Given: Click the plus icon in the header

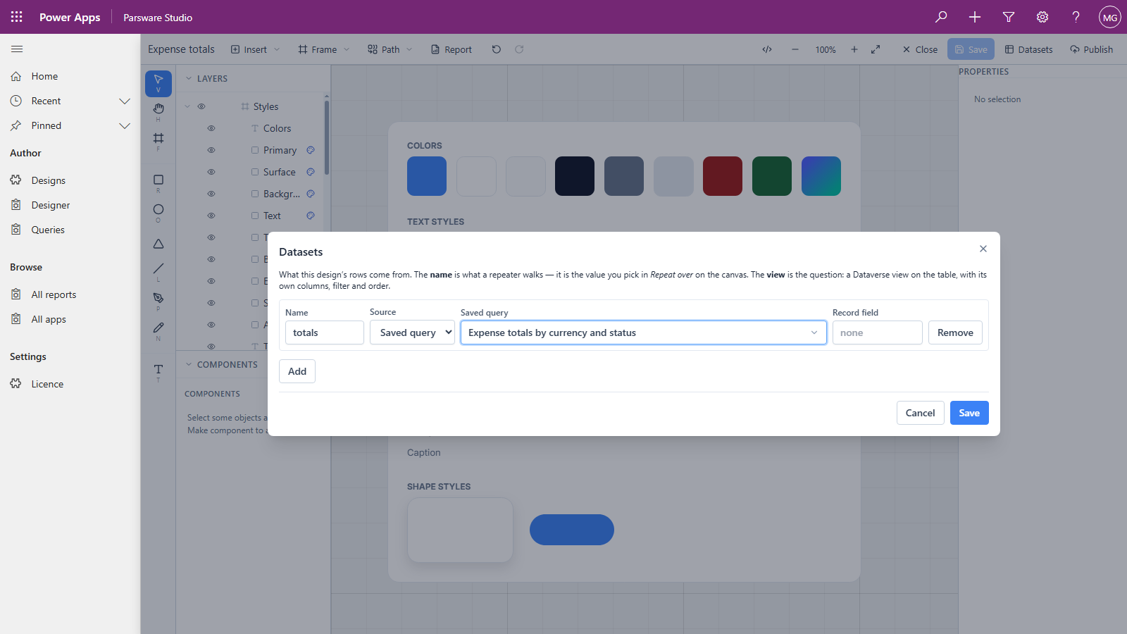Looking at the screenshot, I should point(975,17).
